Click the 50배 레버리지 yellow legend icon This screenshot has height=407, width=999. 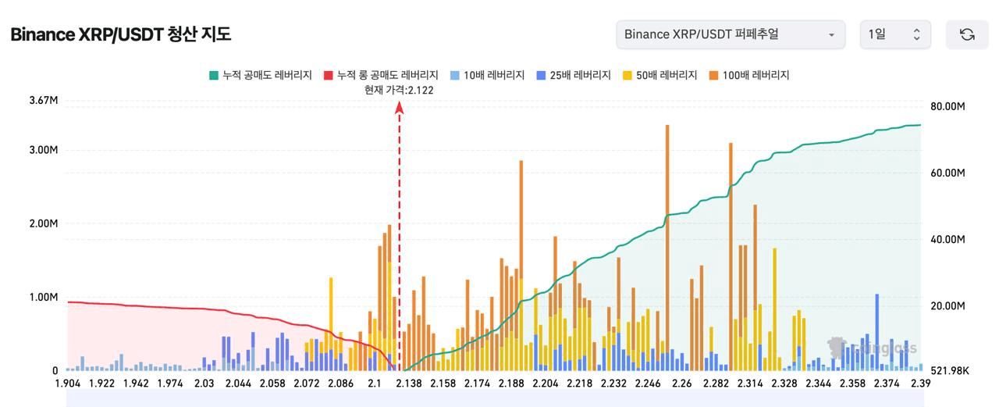(627, 75)
